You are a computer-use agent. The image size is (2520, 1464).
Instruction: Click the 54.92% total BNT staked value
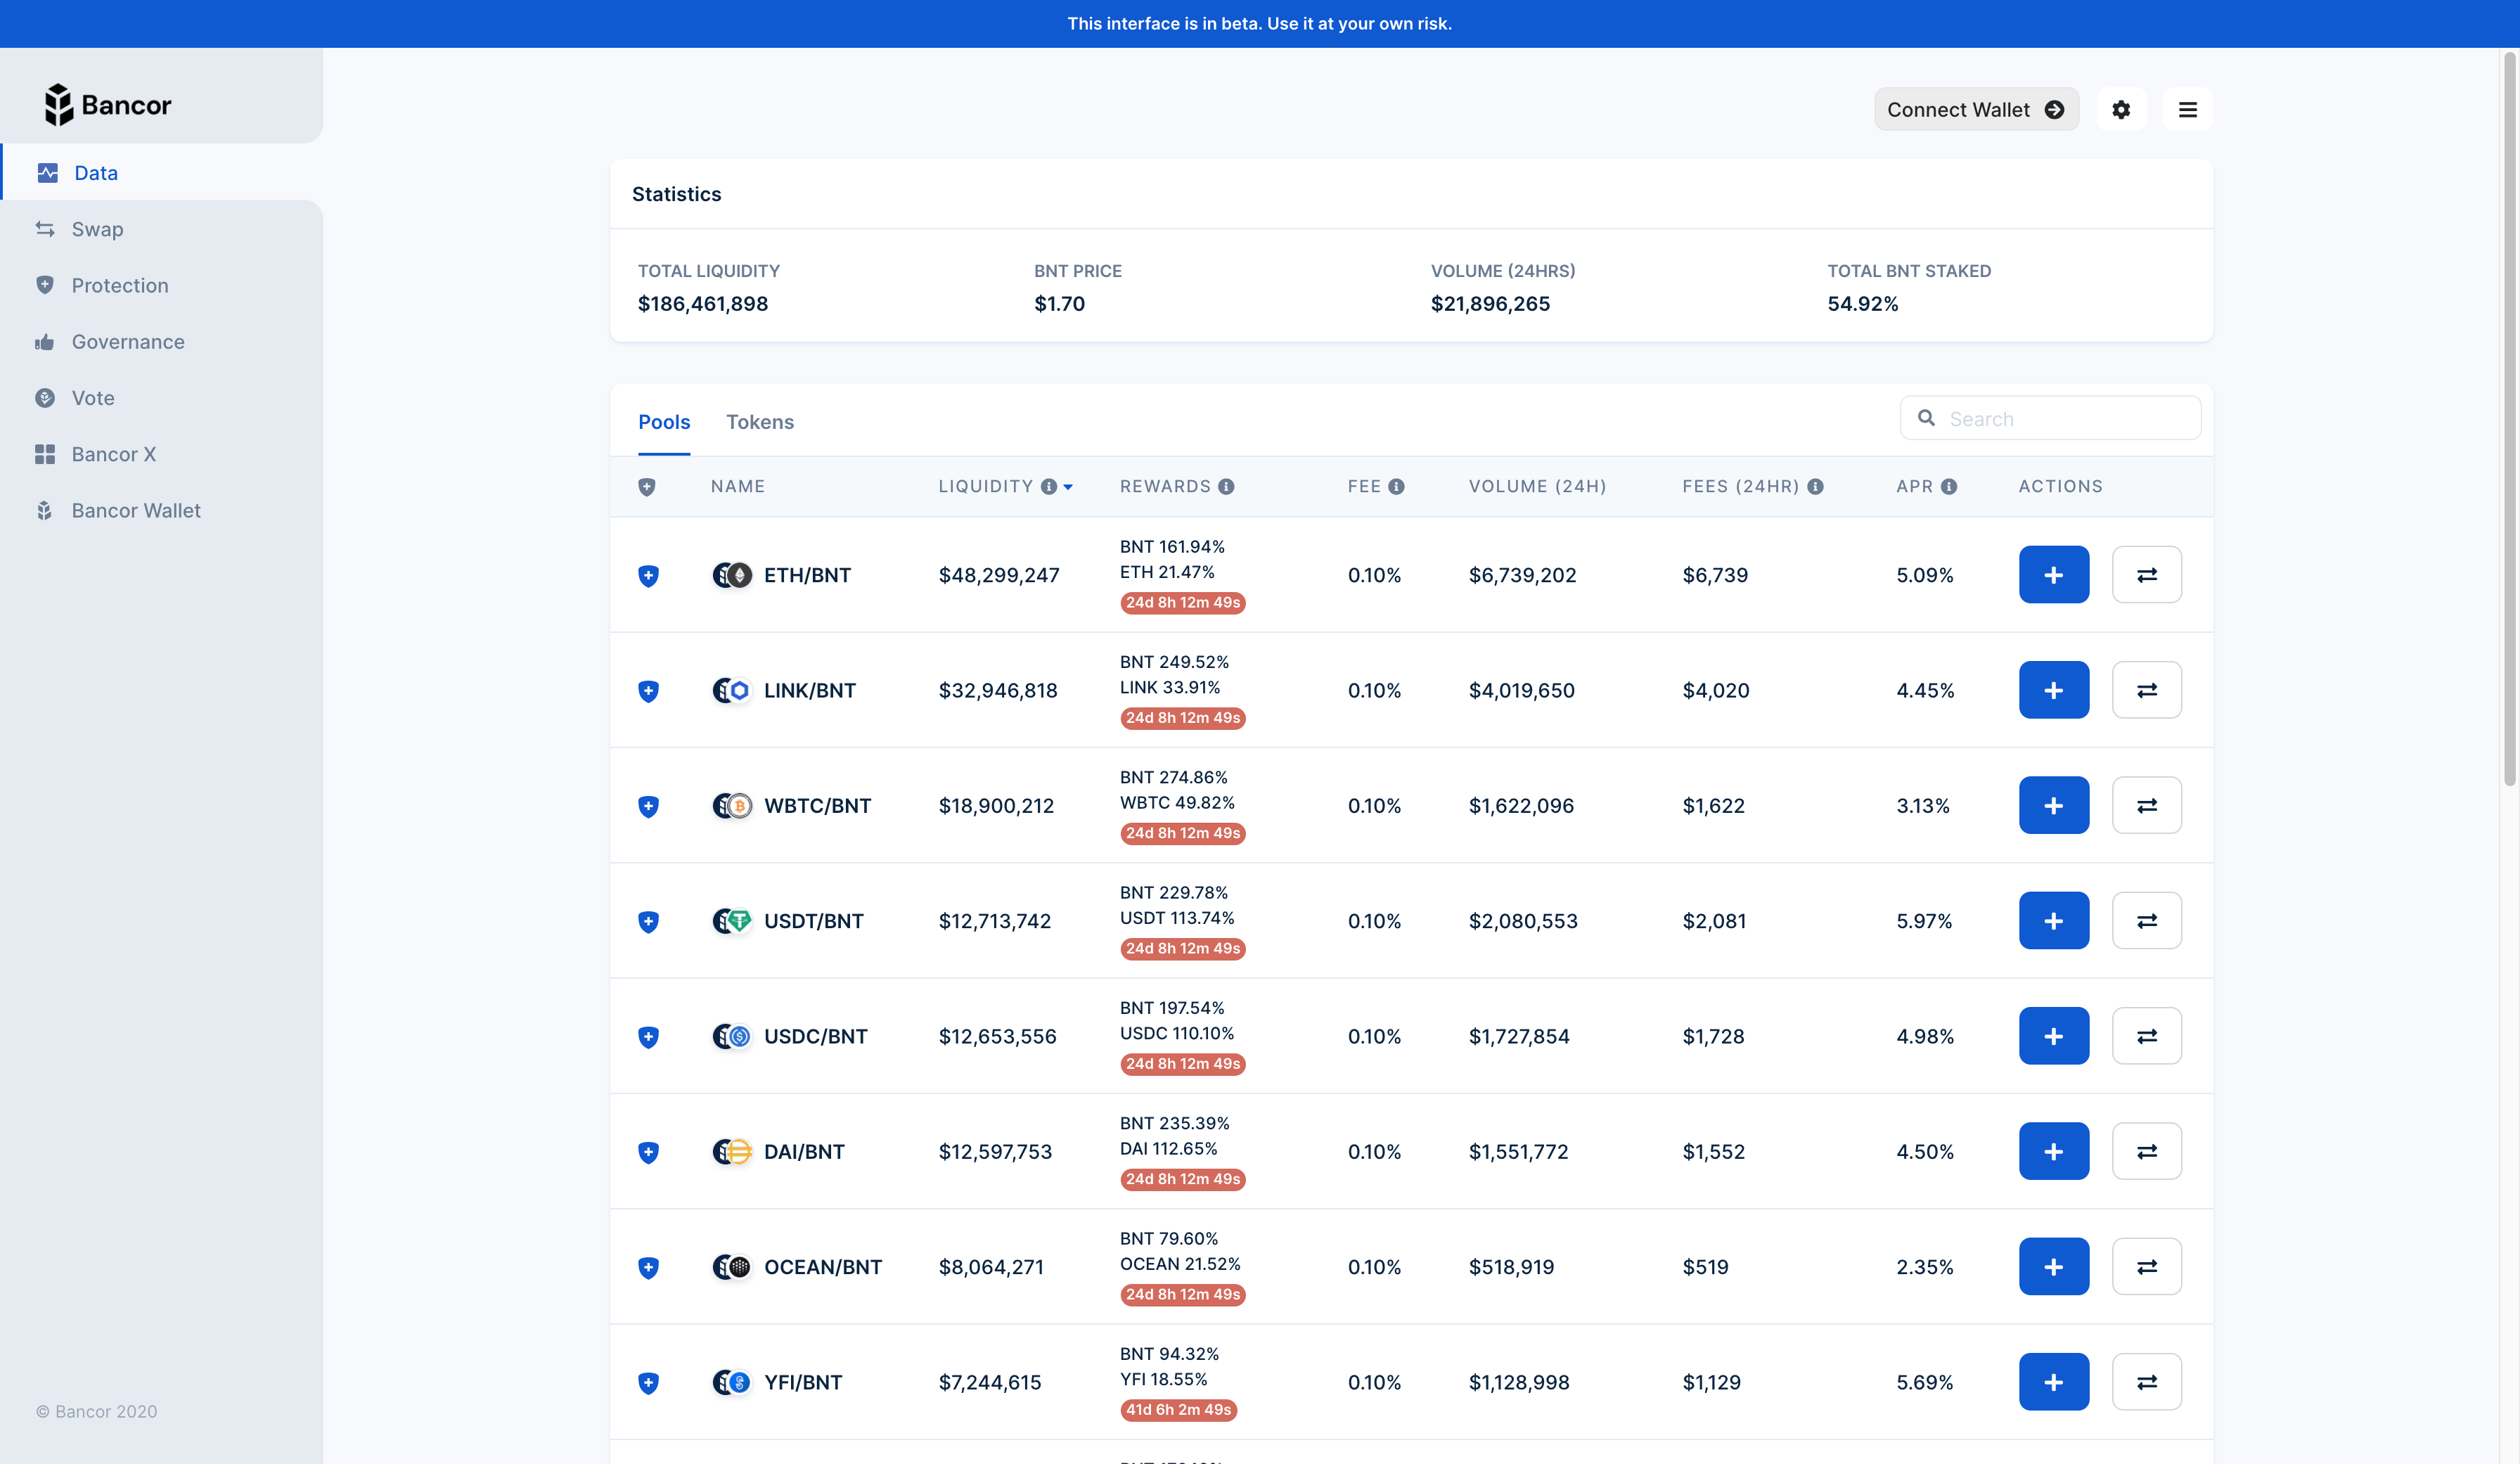tap(1862, 304)
